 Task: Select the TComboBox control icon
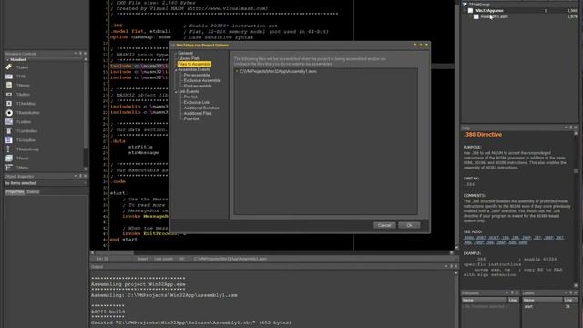pyautogui.click(x=9, y=131)
